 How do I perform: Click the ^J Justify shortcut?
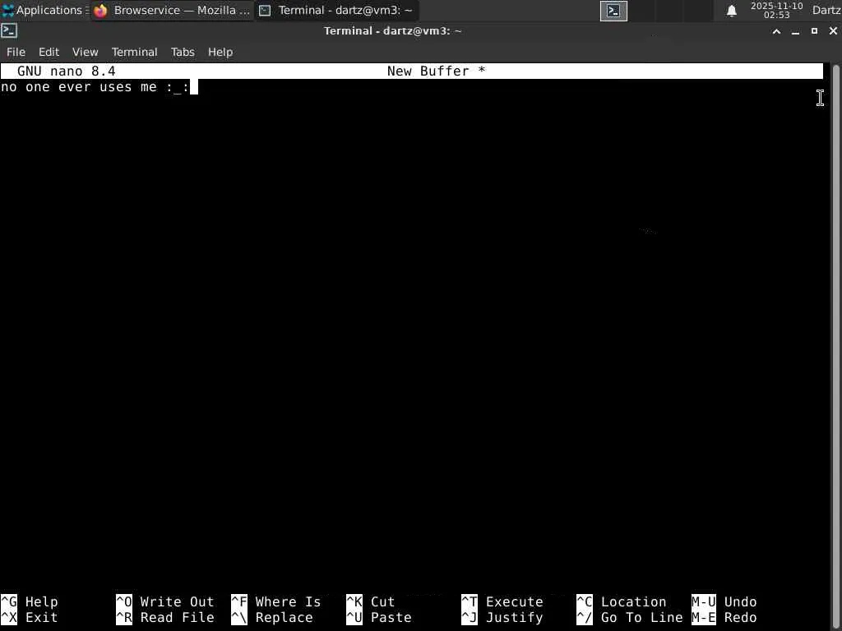pyautogui.click(x=502, y=617)
